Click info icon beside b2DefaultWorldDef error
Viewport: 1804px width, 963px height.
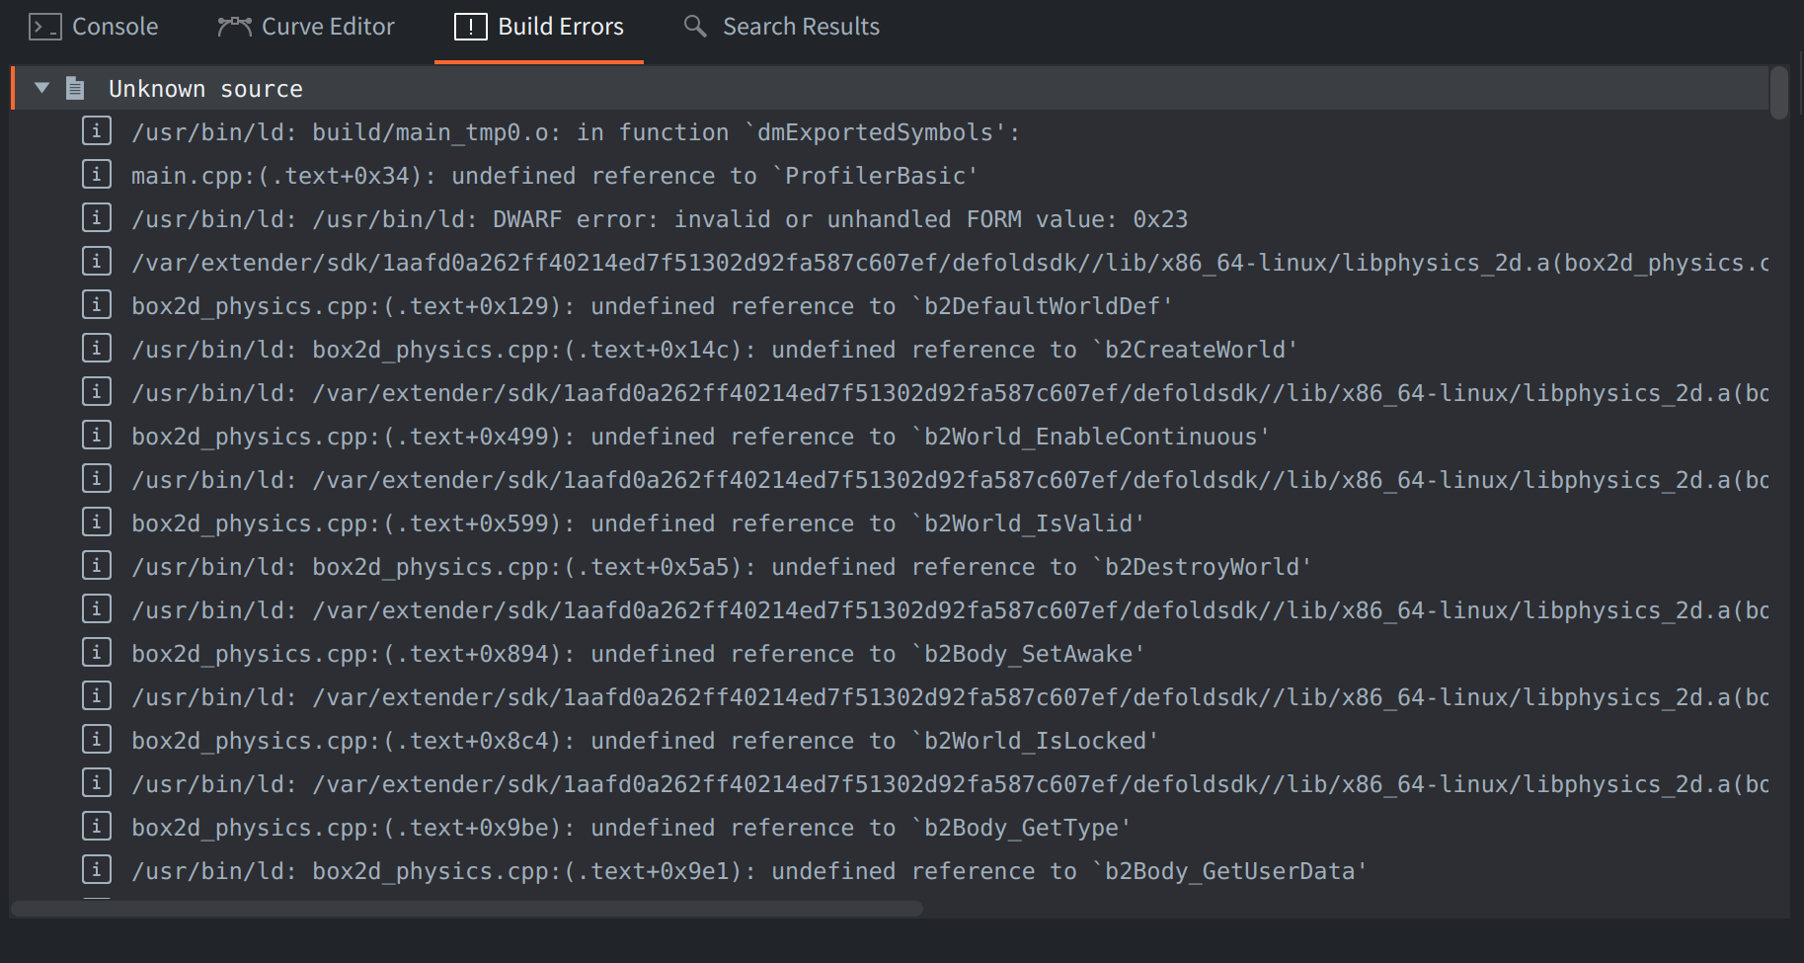click(96, 305)
